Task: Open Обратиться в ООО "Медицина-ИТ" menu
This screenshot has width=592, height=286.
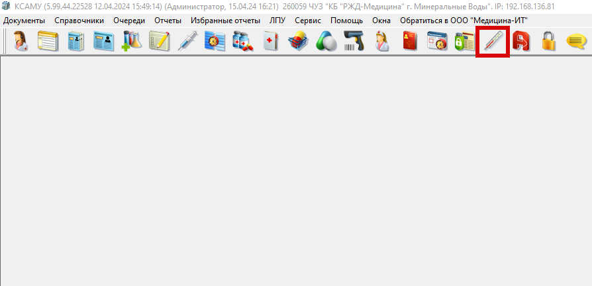Action: pos(464,21)
